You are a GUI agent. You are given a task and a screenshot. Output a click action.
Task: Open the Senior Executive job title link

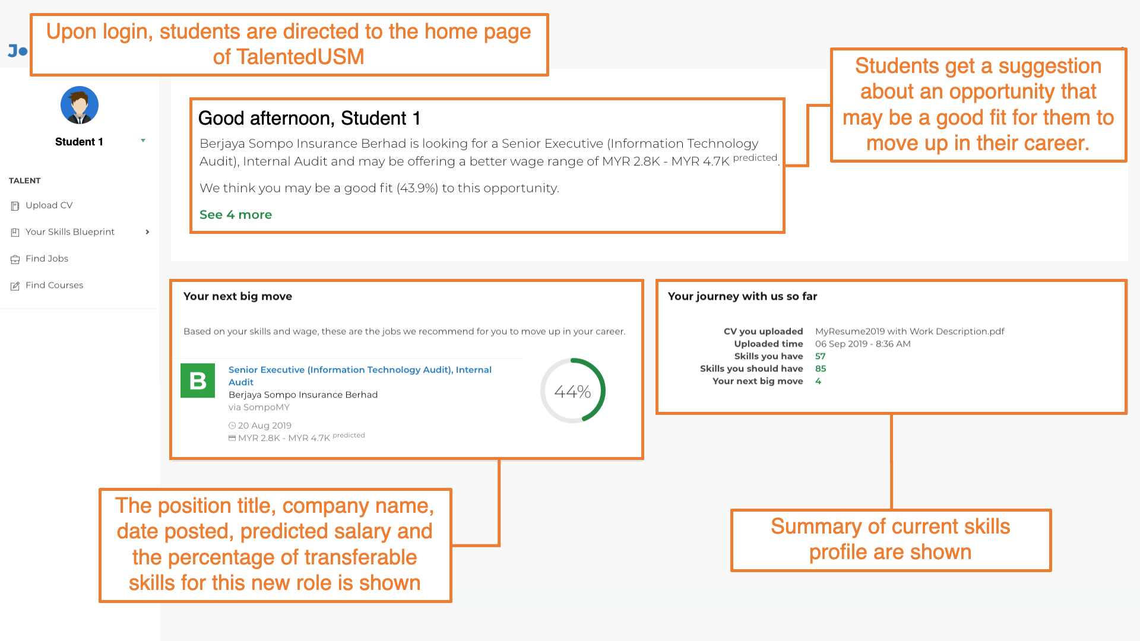point(360,376)
